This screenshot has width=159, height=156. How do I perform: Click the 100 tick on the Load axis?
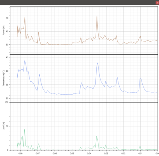(x=7, y=102)
